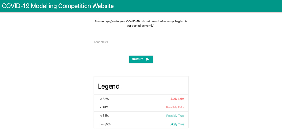The image size is (282, 136).
Task: Click the underline of the news field
Action: tap(141, 46)
